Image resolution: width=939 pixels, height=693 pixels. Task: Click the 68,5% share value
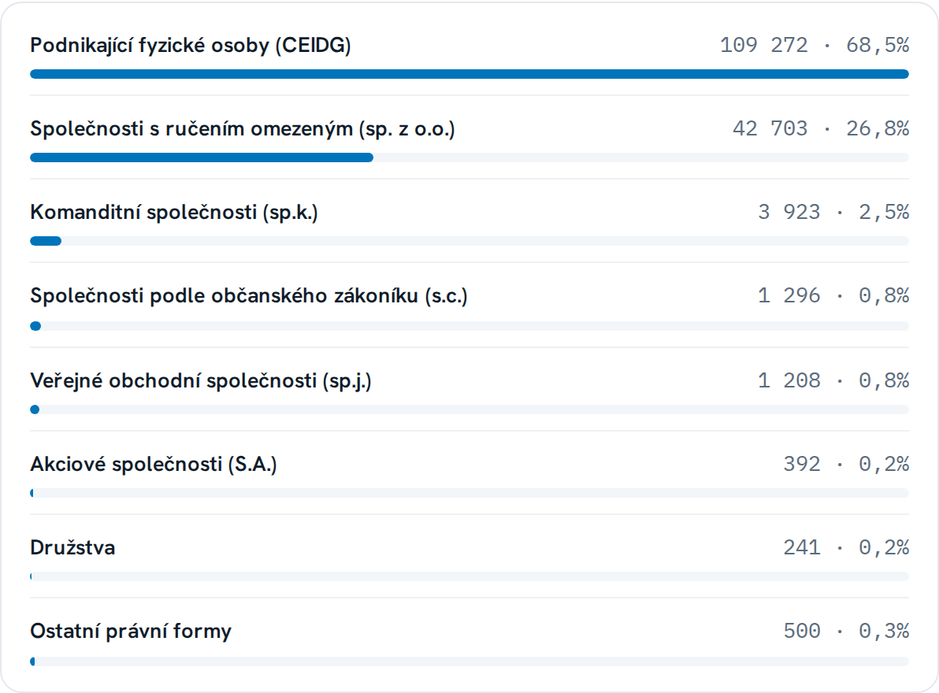(878, 46)
